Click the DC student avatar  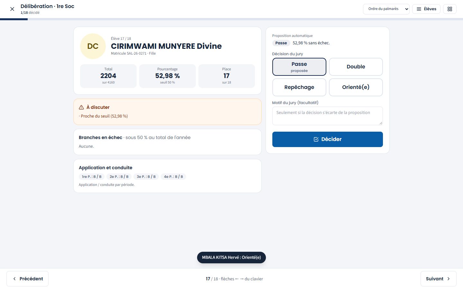[93, 46]
